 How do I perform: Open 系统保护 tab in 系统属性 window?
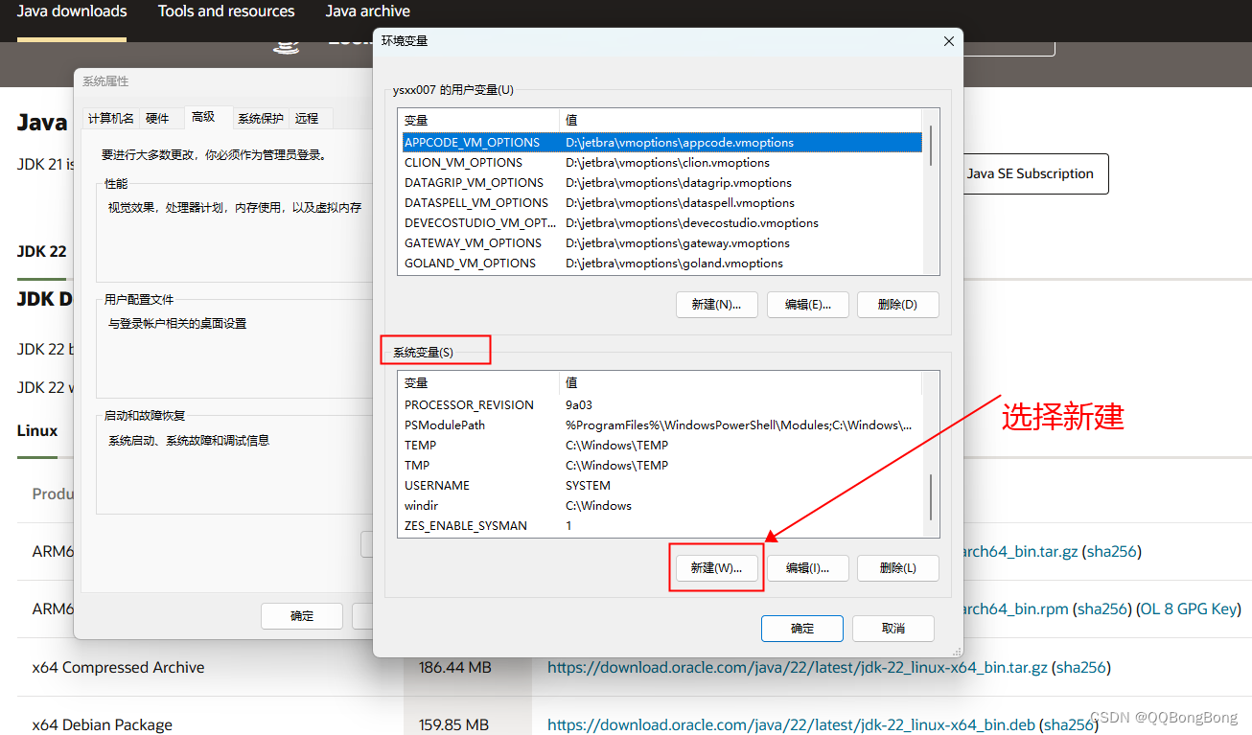(261, 119)
